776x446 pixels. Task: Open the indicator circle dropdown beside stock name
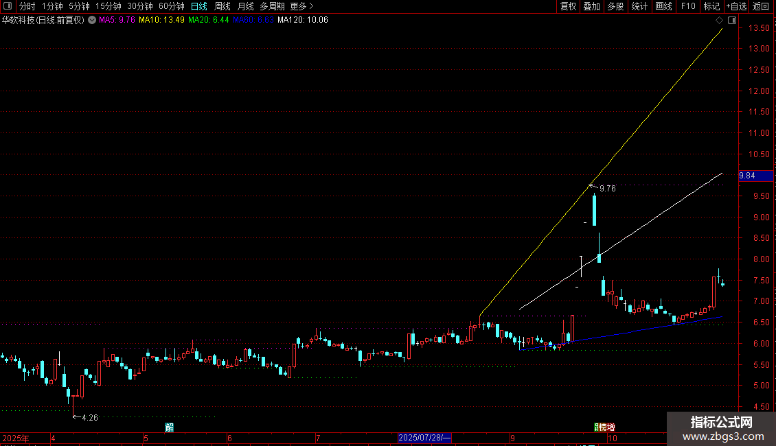click(x=92, y=20)
